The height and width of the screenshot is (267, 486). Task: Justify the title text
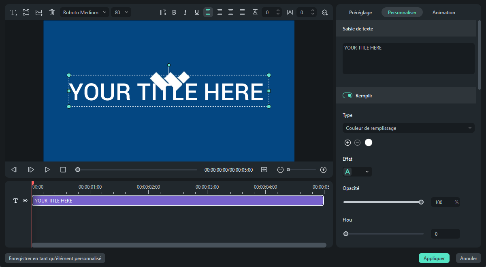(242, 12)
